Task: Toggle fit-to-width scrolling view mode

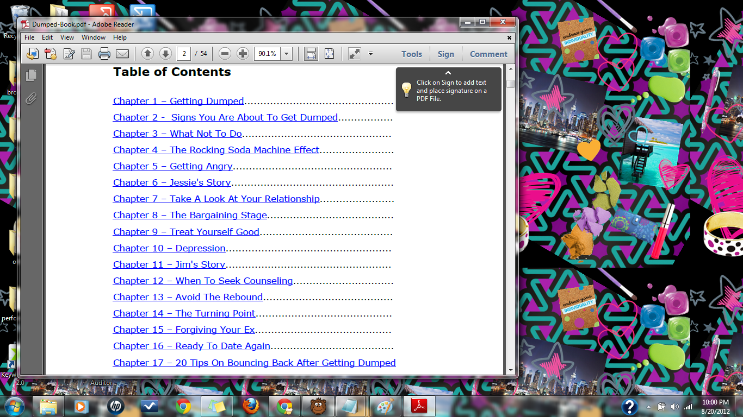Action: pyautogui.click(x=311, y=54)
